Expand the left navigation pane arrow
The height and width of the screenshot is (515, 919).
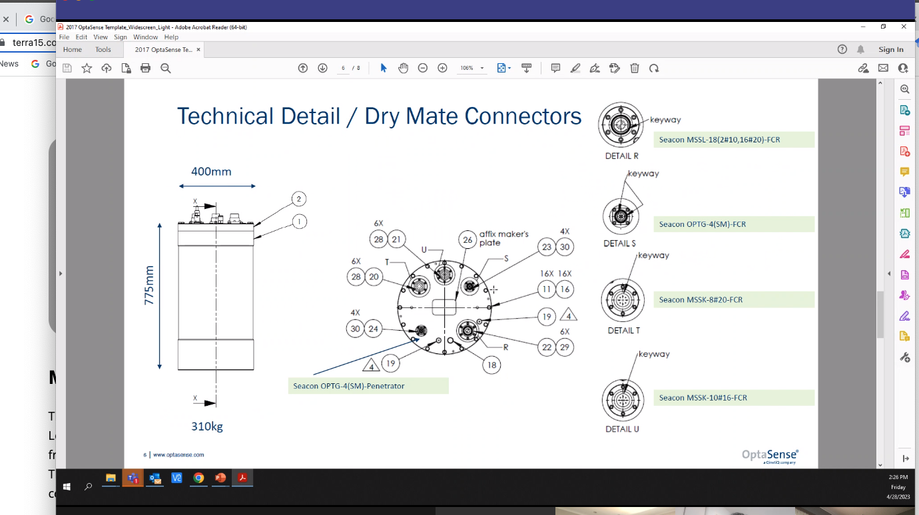click(61, 273)
